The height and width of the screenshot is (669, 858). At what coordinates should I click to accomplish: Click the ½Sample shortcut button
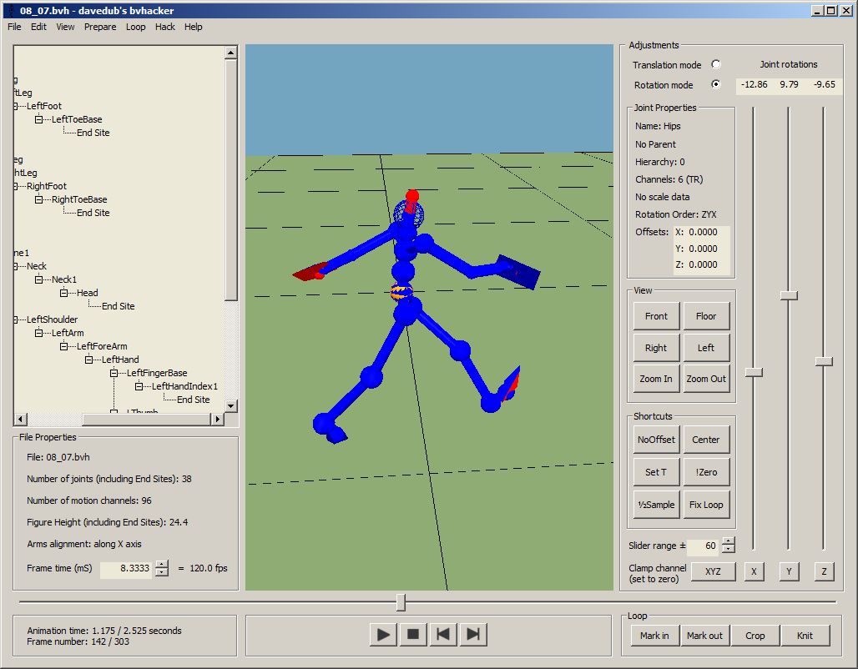click(656, 505)
